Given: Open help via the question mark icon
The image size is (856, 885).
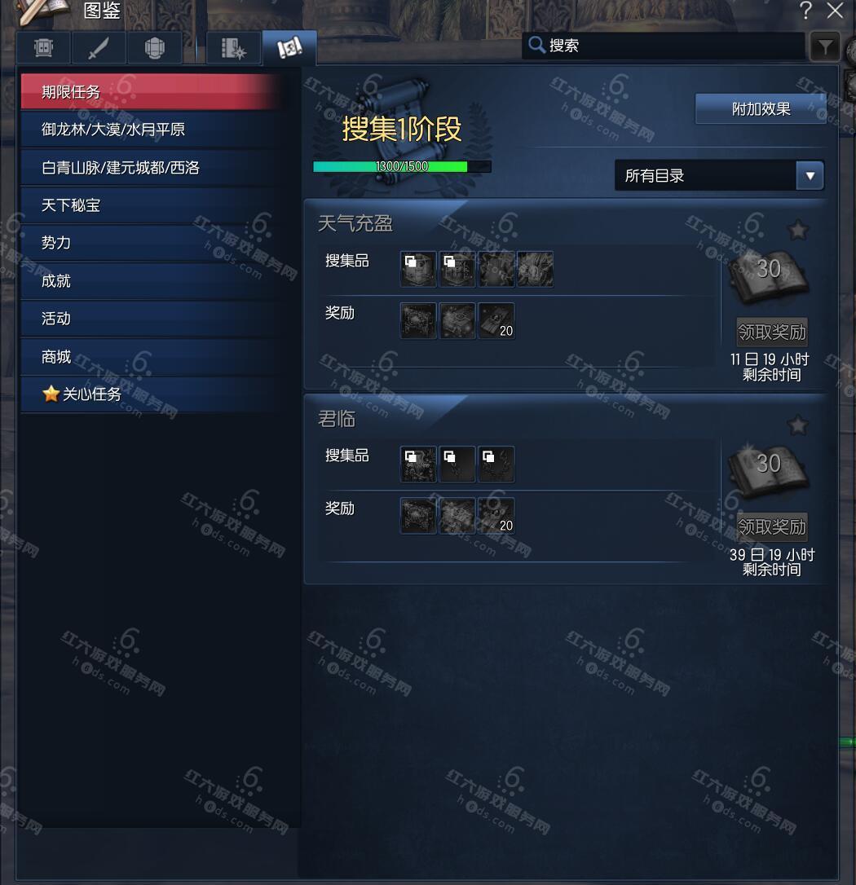Looking at the screenshot, I should click(x=805, y=10).
